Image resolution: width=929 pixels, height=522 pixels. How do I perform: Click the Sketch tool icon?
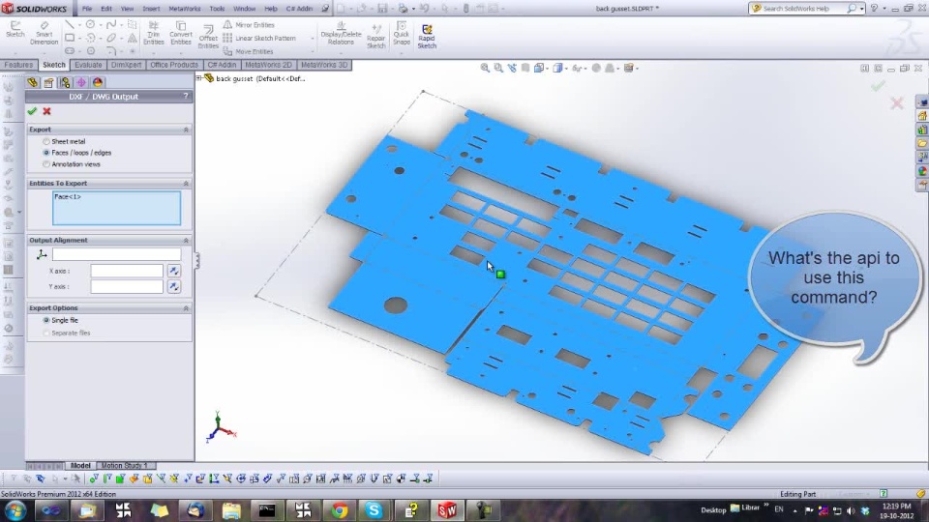15,30
